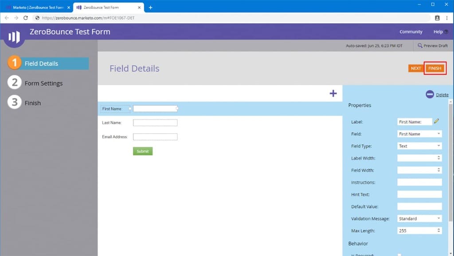Click Preview Draft

coord(433,46)
